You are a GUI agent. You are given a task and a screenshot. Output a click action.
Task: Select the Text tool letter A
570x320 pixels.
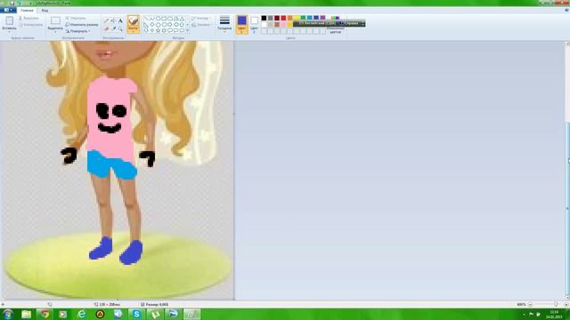120,21
